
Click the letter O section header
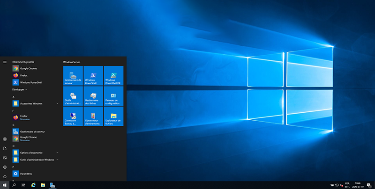pos(14,146)
